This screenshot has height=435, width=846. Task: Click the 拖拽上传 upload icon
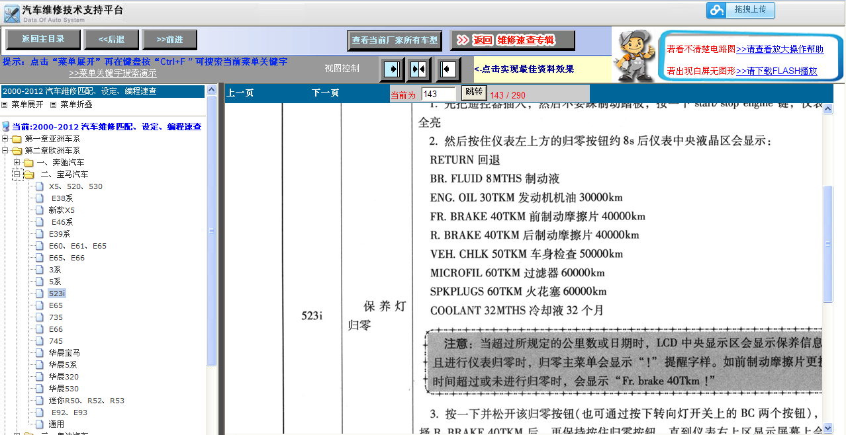716,11
